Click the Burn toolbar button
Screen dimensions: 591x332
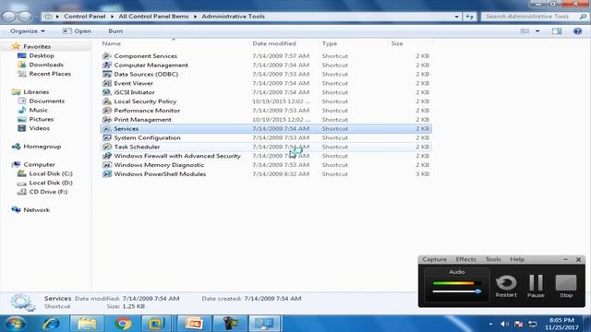(x=115, y=31)
